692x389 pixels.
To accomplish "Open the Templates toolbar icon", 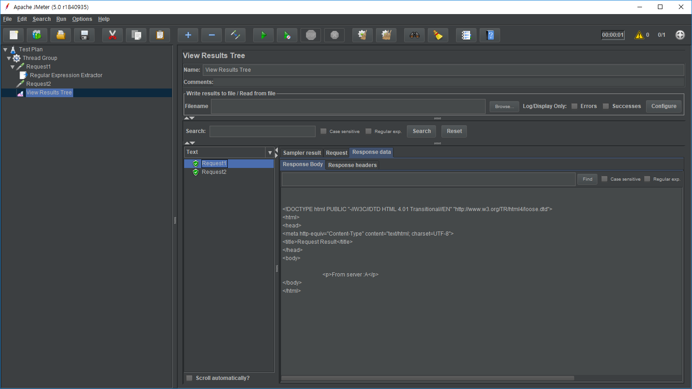I will (37, 35).
